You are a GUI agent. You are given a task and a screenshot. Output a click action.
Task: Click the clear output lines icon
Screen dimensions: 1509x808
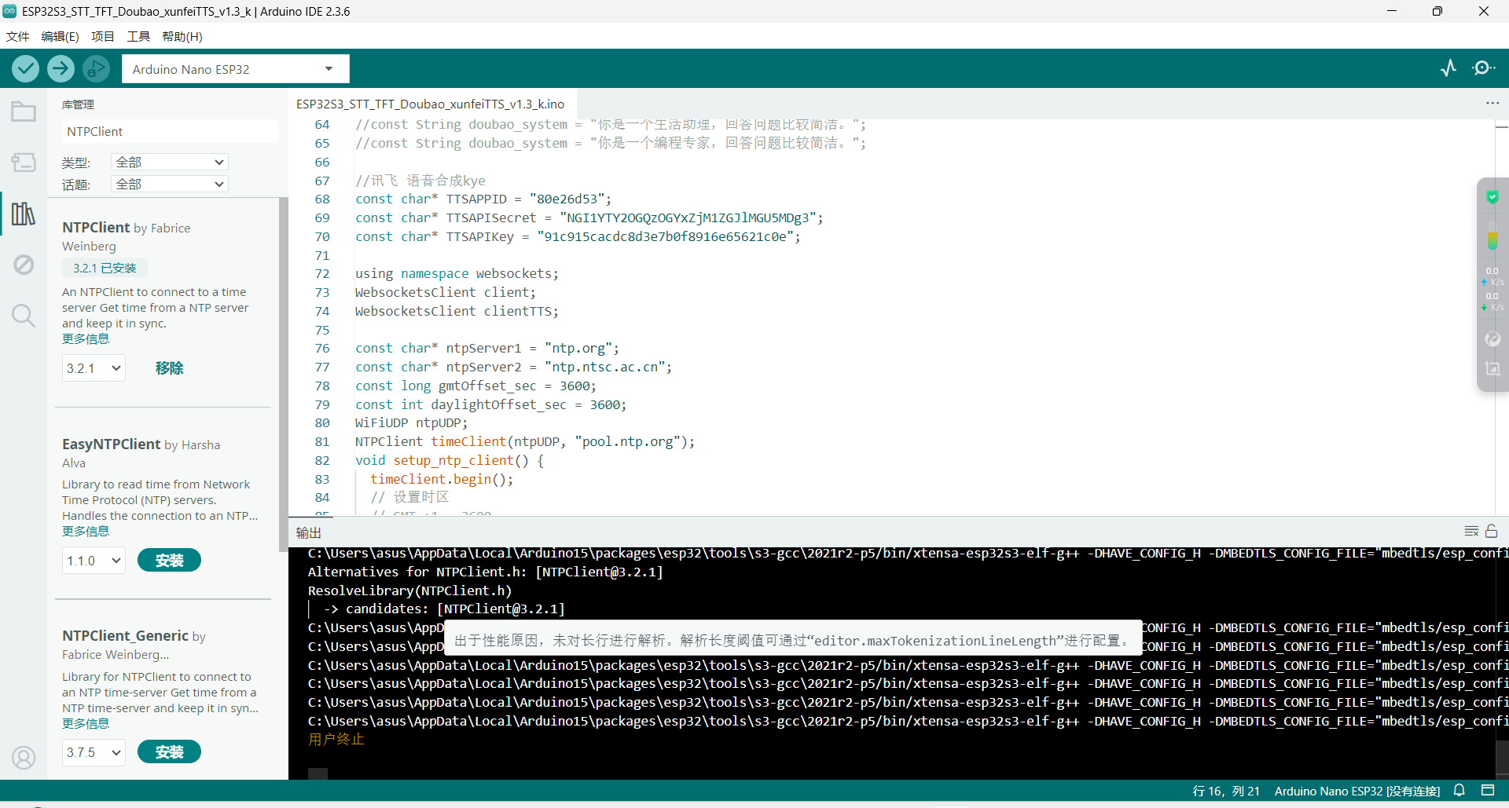tap(1471, 532)
